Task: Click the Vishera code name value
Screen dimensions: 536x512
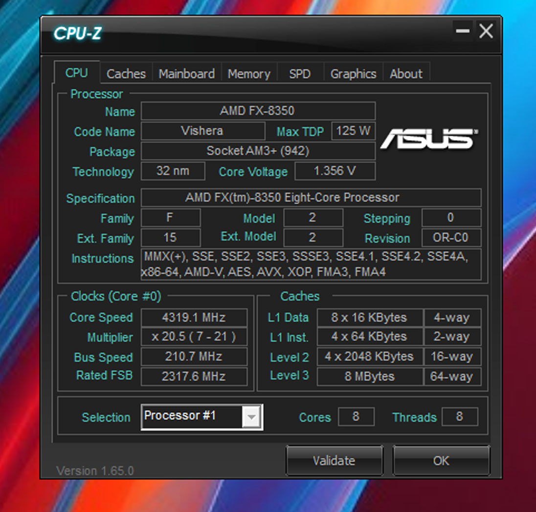Action: [x=202, y=131]
